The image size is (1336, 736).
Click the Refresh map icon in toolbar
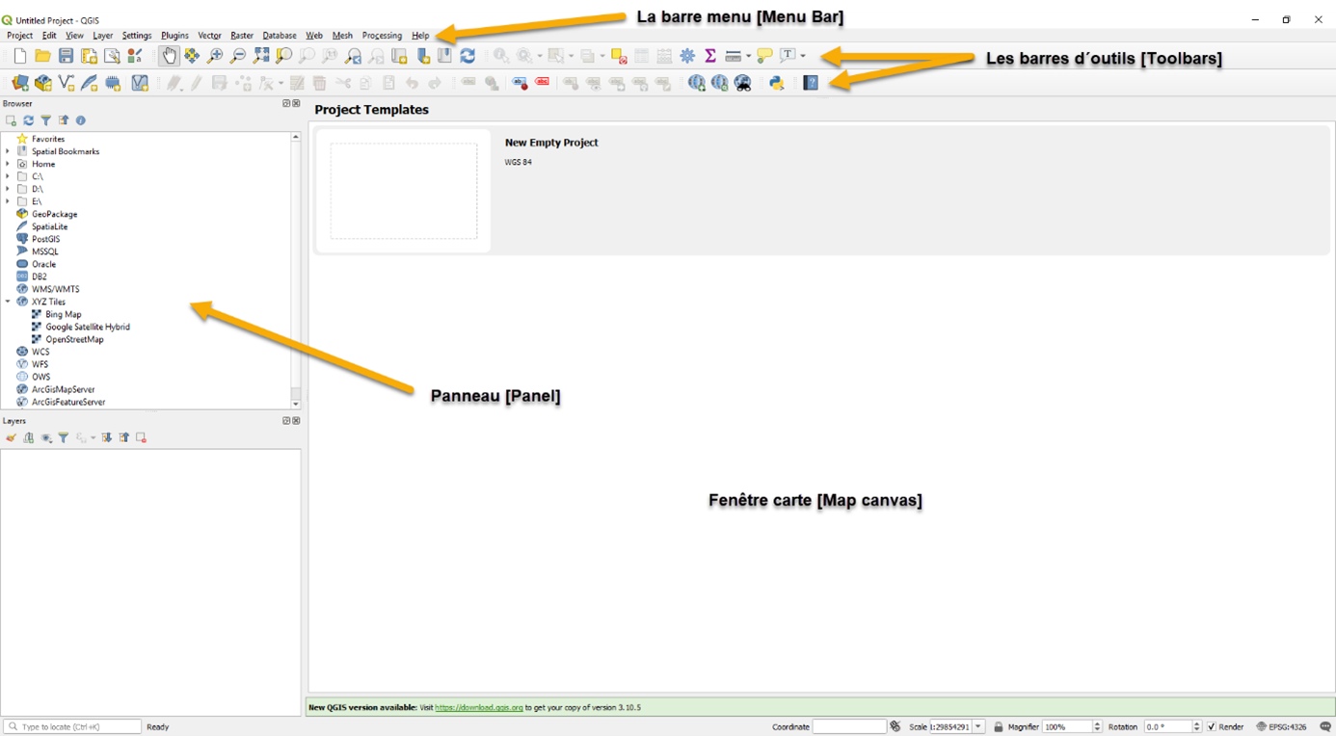[468, 56]
